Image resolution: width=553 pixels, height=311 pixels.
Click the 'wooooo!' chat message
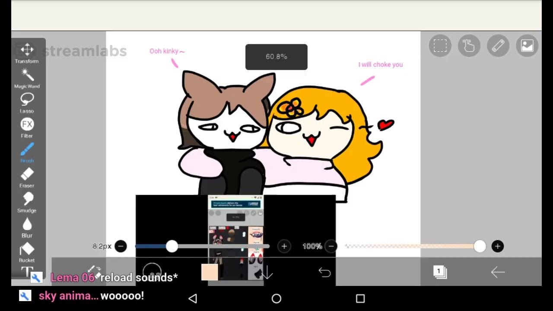point(123,296)
